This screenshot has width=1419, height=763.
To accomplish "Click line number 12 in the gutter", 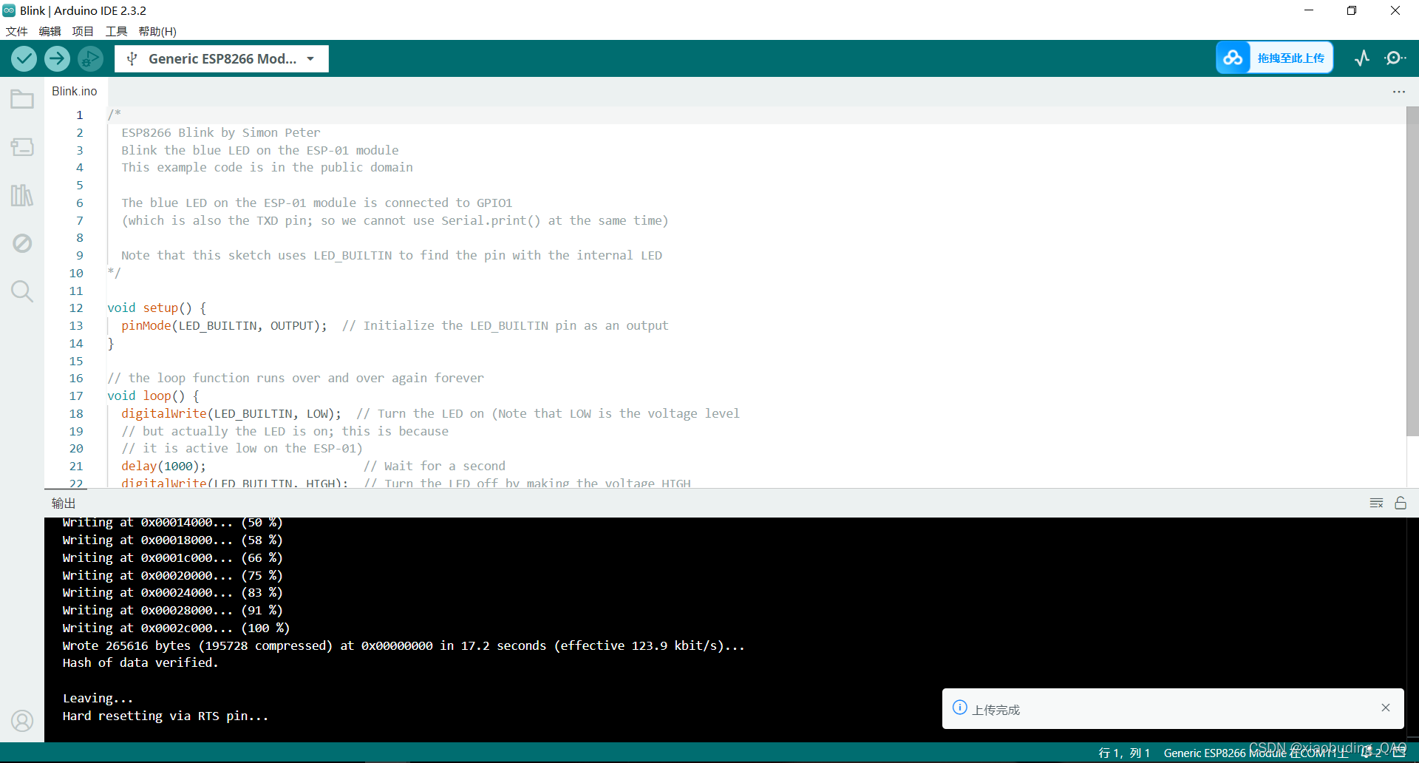I will (76, 308).
